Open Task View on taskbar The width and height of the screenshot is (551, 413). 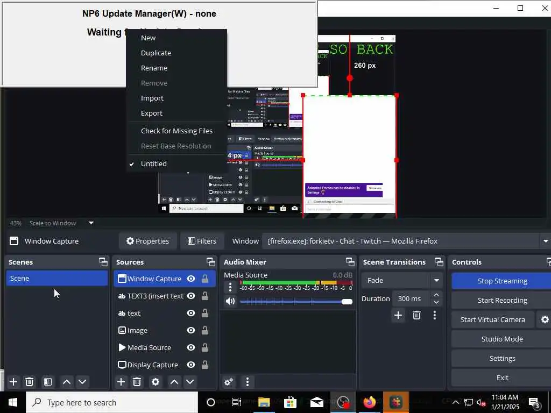[x=237, y=402]
